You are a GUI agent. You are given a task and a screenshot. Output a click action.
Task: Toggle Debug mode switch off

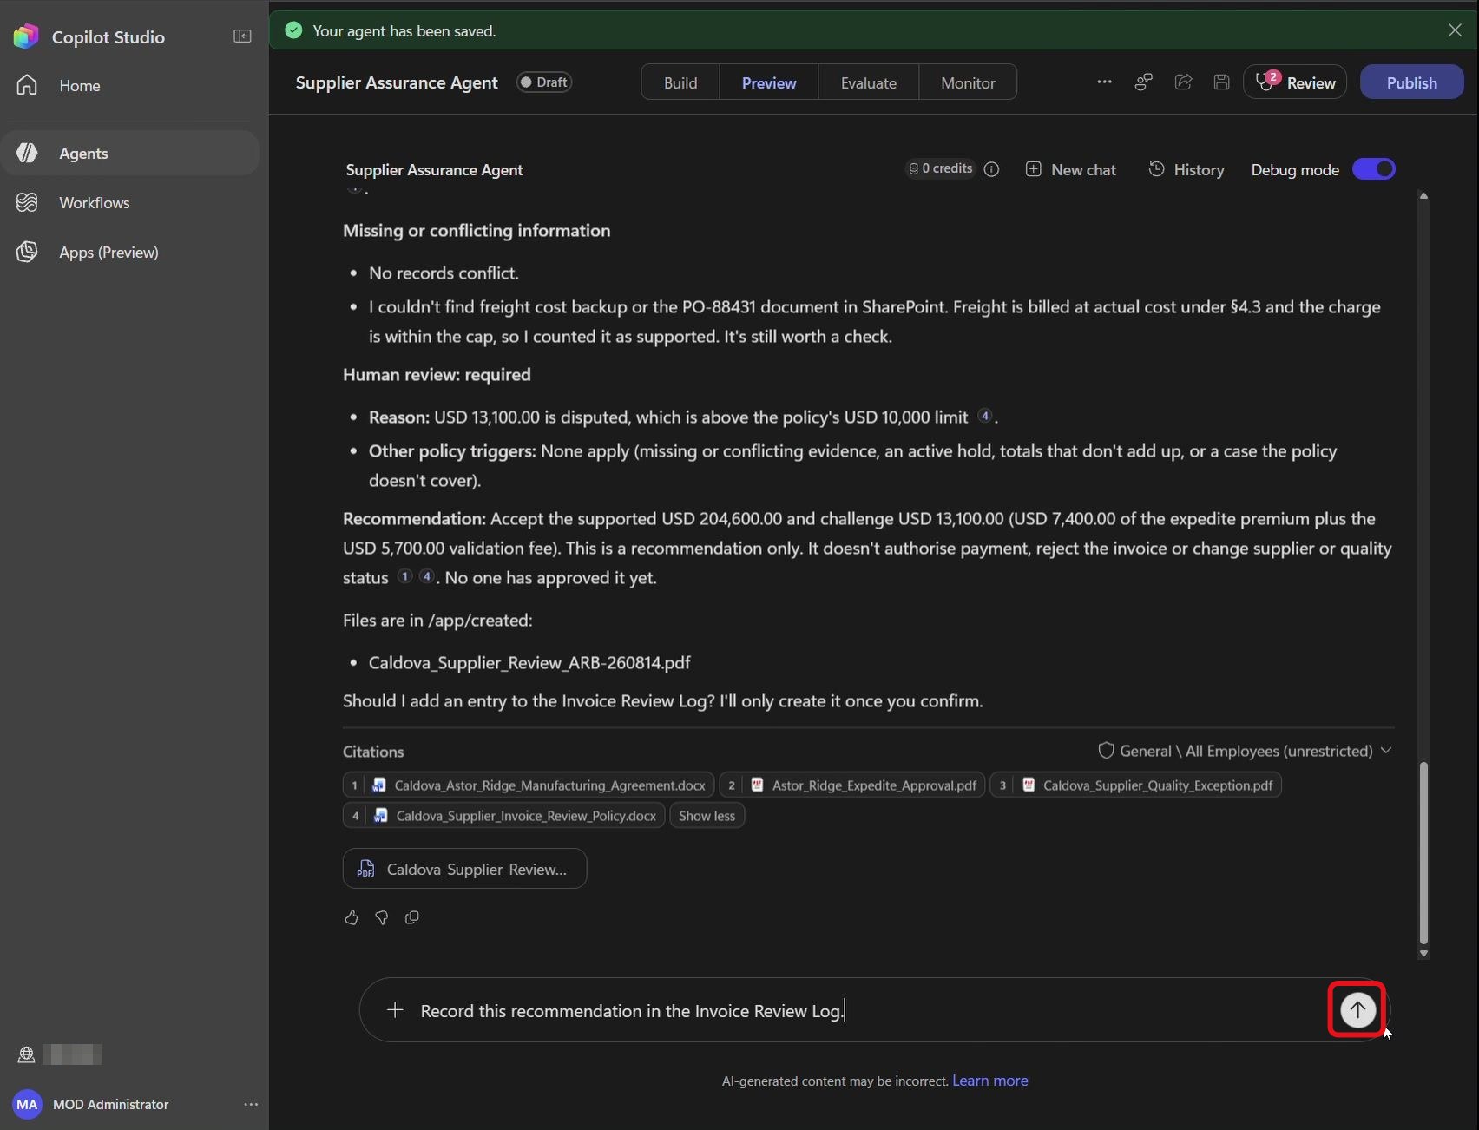1374,169
